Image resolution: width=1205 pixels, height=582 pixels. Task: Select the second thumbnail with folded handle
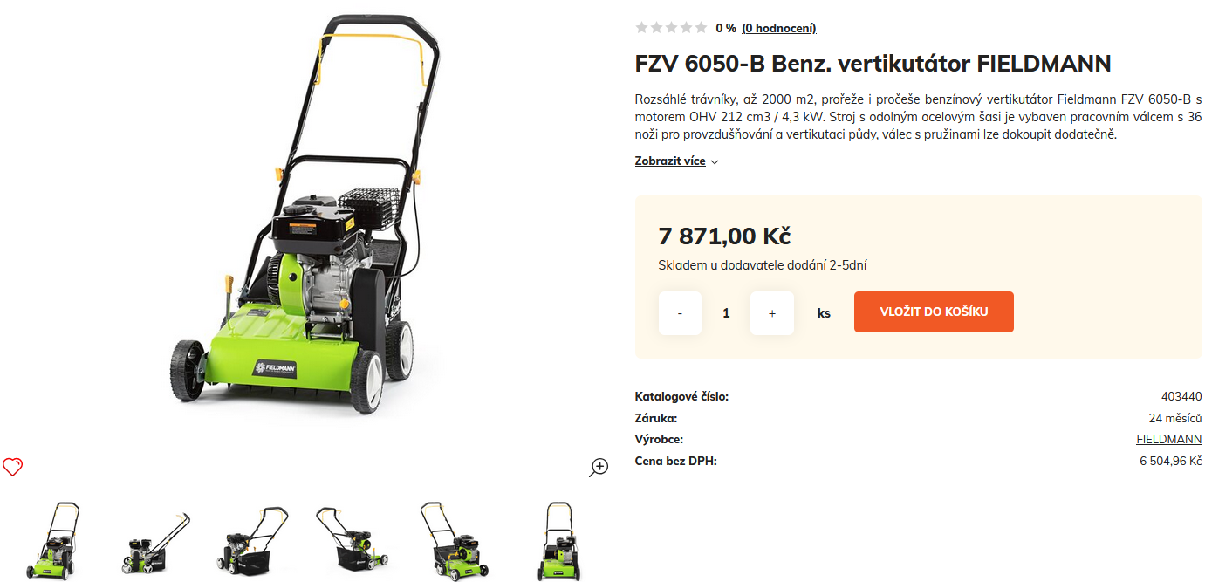point(155,541)
